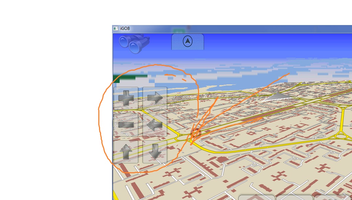
Task: Select the white vehicle position arrow
Action: [277, 97]
